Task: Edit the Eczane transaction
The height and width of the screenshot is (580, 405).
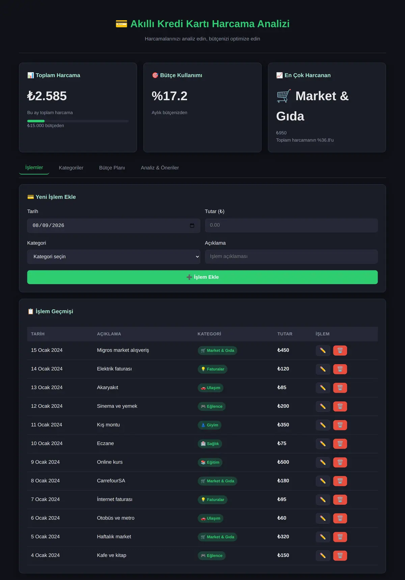Action: (x=323, y=444)
